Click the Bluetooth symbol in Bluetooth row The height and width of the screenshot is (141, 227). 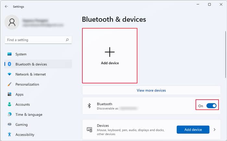(89, 106)
